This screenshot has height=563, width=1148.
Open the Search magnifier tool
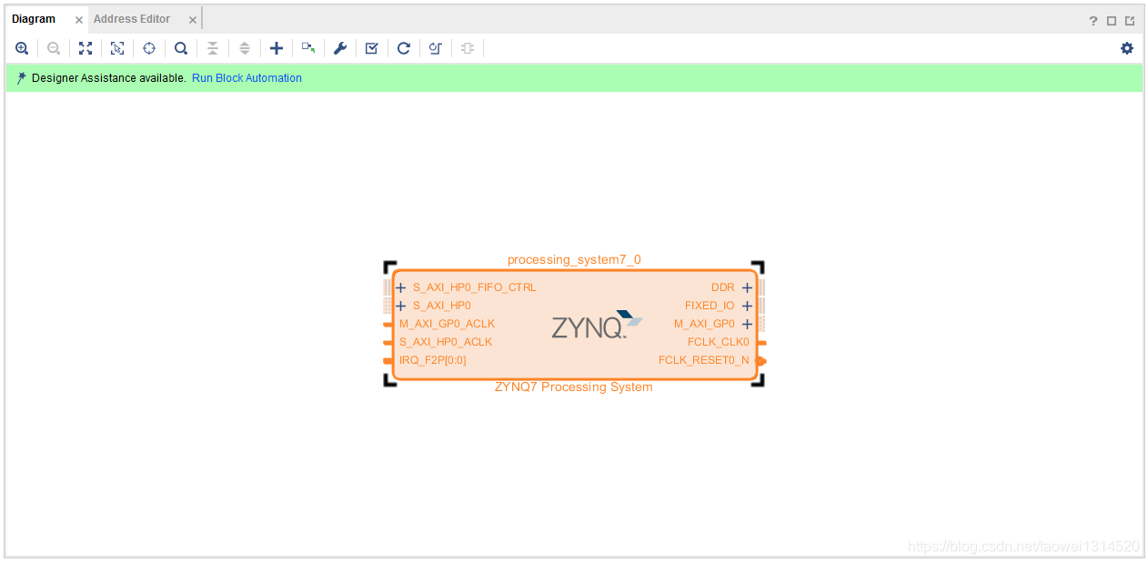click(181, 48)
